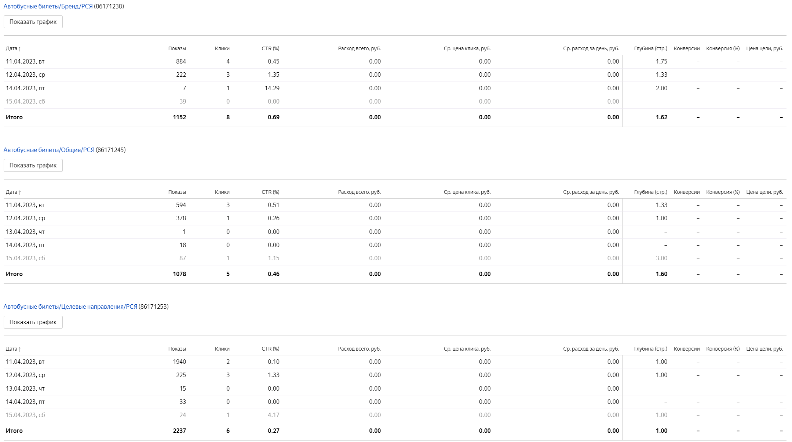Show the graph for the Общие/РСЯ campaign

click(33, 166)
